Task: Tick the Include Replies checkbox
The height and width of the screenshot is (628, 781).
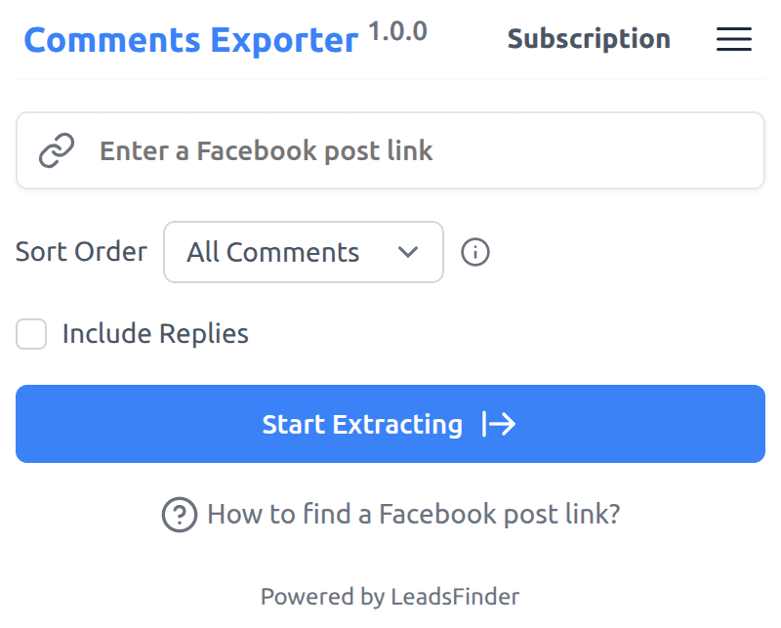Action: (x=31, y=334)
